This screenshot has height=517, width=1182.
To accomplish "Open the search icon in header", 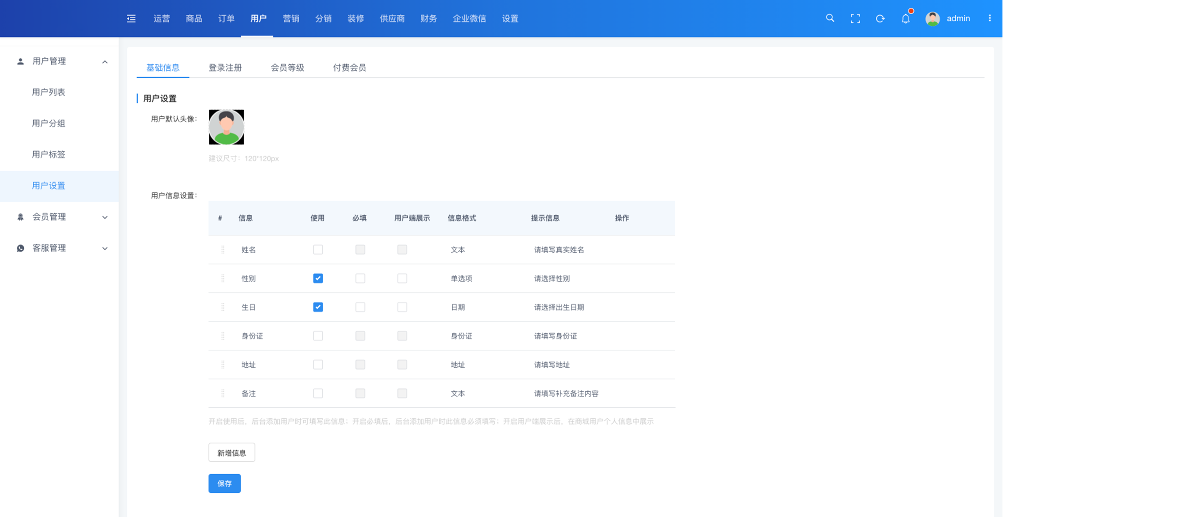I will (x=830, y=18).
